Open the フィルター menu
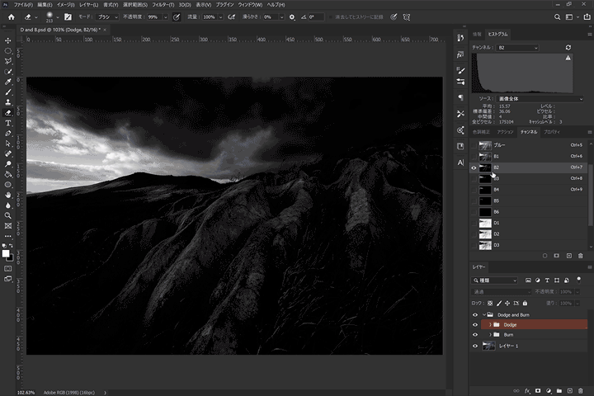The width and height of the screenshot is (594, 396). (x=163, y=5)
